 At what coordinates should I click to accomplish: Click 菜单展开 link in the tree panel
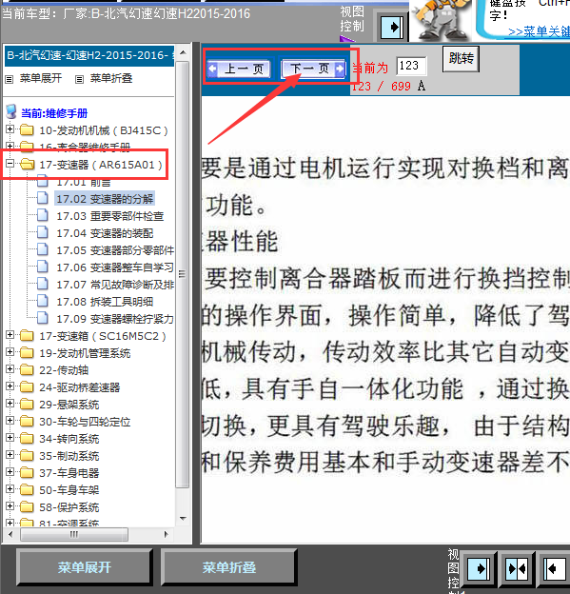pos(41,78)
